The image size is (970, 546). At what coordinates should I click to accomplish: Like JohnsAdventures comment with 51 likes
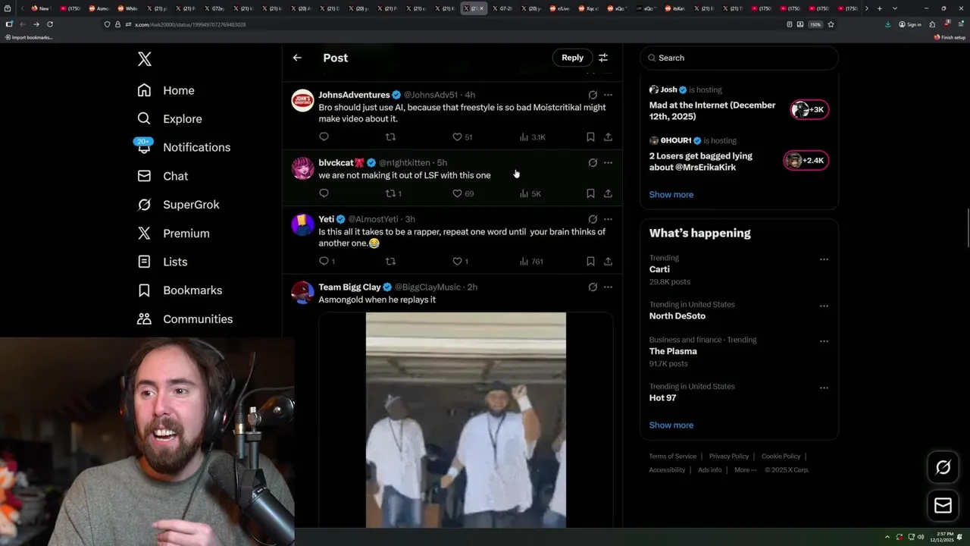tap(462, 137)
